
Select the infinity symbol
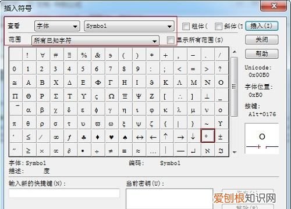pos(56,136)
